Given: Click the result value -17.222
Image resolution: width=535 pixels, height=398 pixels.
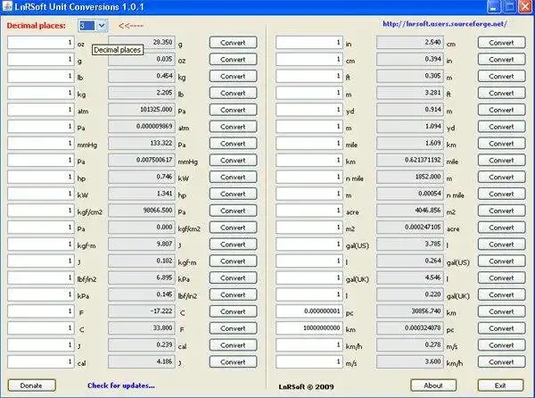Looking at the screenshot, I should tap(142, 311).
